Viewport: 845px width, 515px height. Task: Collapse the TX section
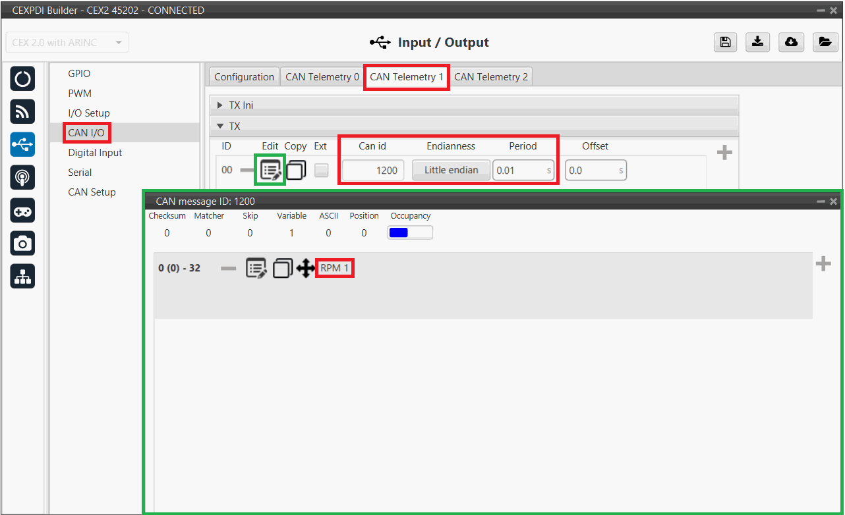tap(221, 126)
